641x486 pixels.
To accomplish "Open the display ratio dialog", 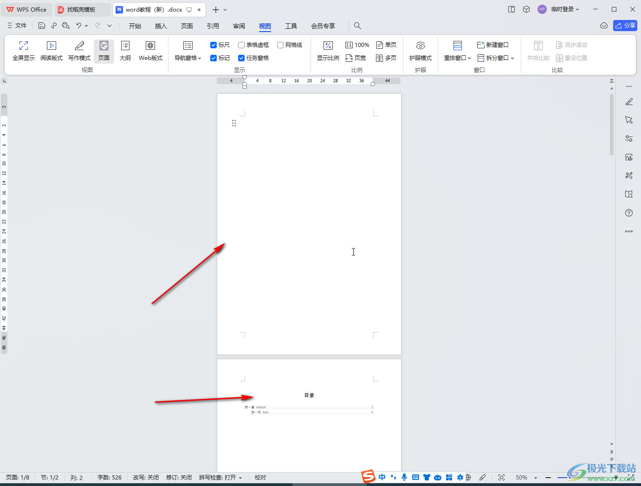I will tap(328, 51).
